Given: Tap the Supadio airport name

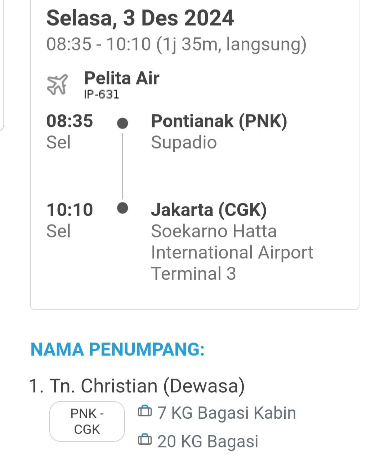Looking at the screenshot, I should click(x=184, y=142).
